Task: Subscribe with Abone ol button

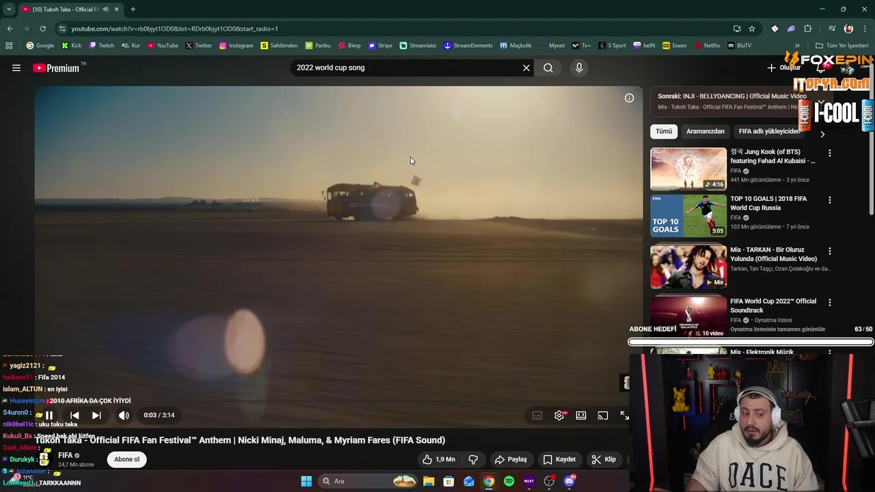Action: tap(126, 459)
